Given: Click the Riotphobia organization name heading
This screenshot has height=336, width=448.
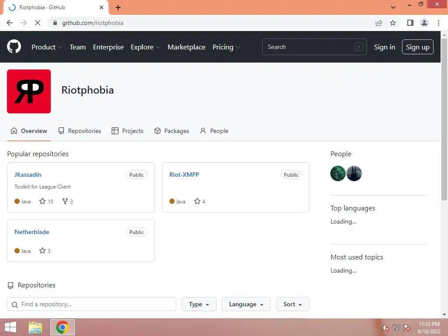Looking at the screenshot, I should (x=87, y=90).
